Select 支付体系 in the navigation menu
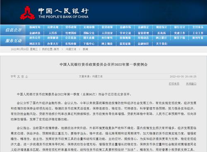This screenshot has width=207, height=152. click(x=198, y=27)
